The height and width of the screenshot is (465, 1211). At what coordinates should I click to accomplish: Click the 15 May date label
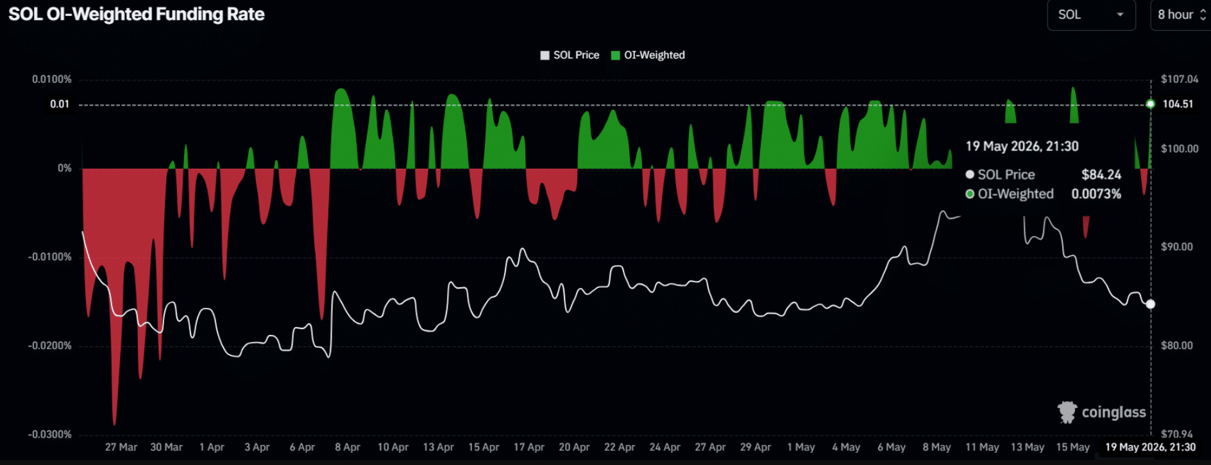(x=1073, y=447)
